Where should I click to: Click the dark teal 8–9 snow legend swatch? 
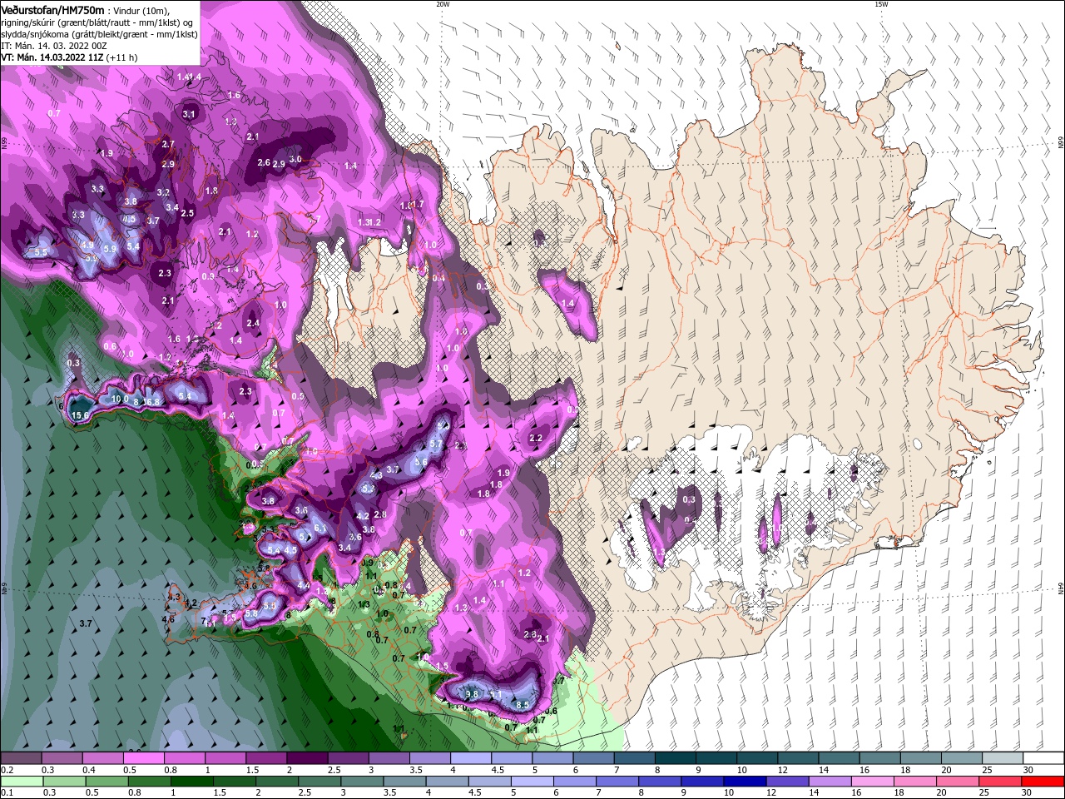tap(676, 758)
